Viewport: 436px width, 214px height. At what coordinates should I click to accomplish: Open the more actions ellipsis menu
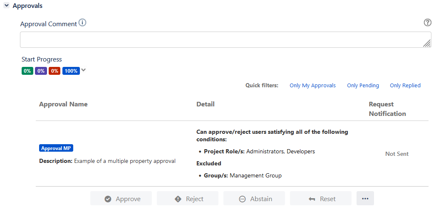365,199
